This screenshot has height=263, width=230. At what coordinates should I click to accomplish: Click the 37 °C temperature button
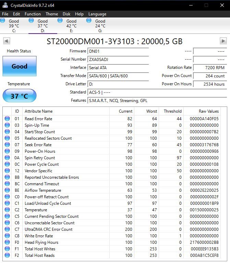click(19, 96)
